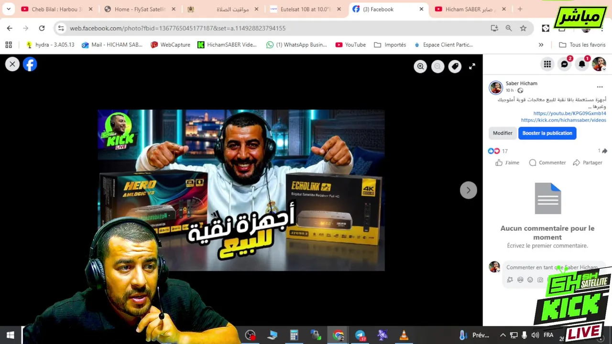Viewport: 612px width, 344px height.
Task: Zoom in on the photo
Action: point(420,67)
